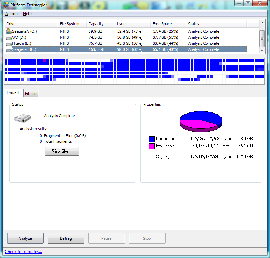Click the 43.3 GB (56%) used cell
This screenshot has width=270, height=258.
pos(130,43)
